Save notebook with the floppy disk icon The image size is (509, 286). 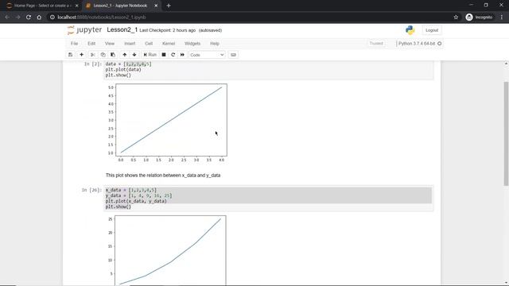tap(71, 55)
